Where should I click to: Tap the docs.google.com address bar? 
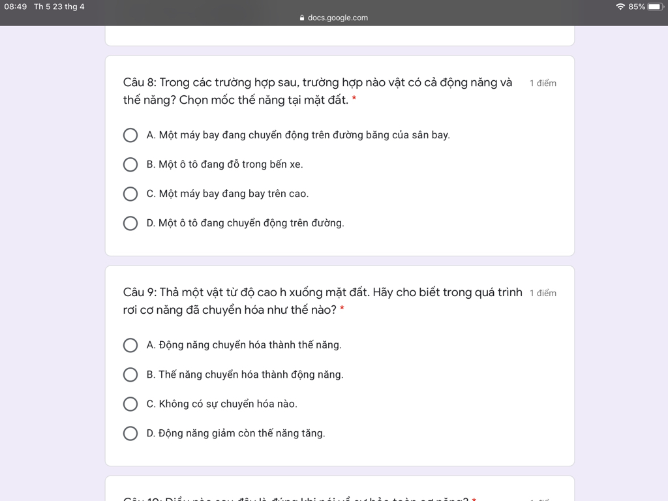[x=334, y=18]
